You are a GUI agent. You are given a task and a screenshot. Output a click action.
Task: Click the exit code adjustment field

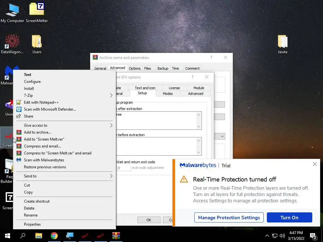123,168
